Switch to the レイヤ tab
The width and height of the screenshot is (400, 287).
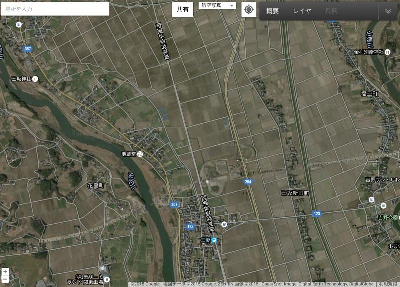click(x=302, y=11)
